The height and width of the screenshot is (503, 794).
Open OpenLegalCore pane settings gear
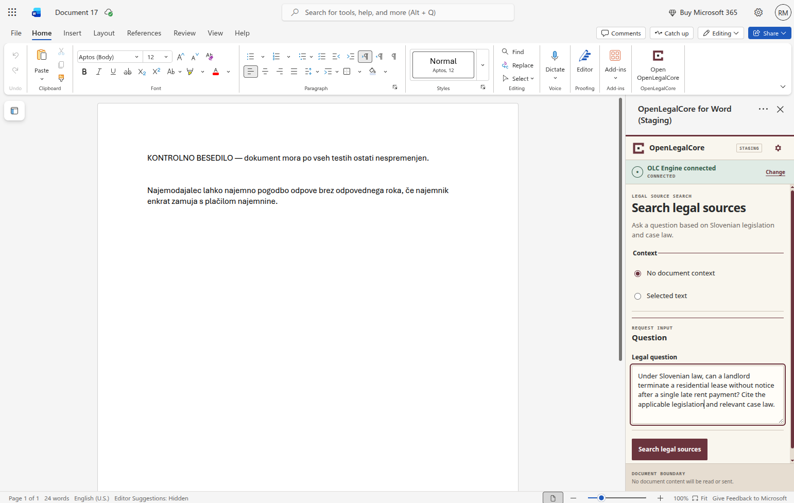tap(778, 148)
